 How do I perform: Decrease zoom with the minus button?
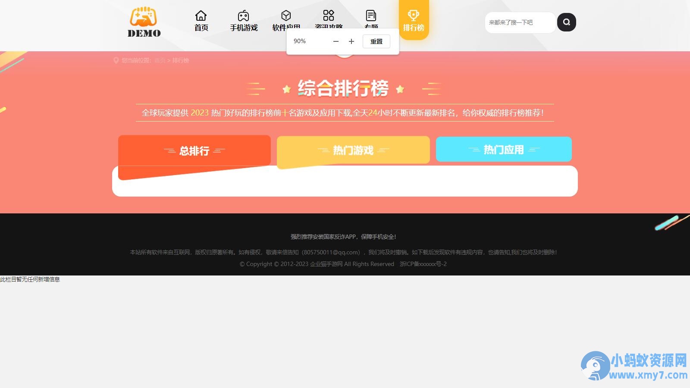click(336, 41)
